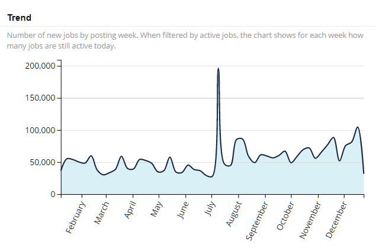
Task: Select the July x-axis label
Action: click(210, 209)
